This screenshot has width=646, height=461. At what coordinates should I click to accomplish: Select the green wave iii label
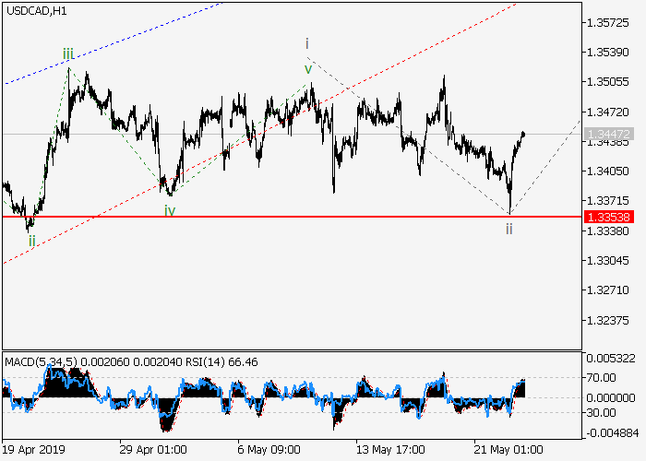[68, 54]
